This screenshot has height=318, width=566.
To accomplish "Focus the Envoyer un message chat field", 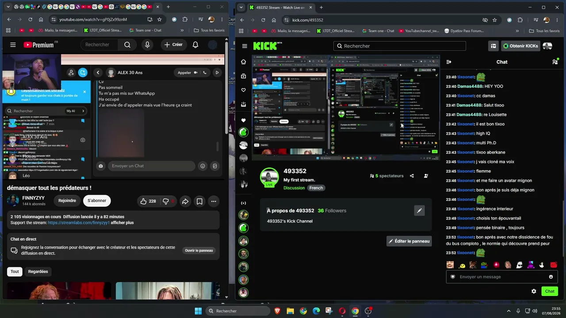I will coord(501,277).
